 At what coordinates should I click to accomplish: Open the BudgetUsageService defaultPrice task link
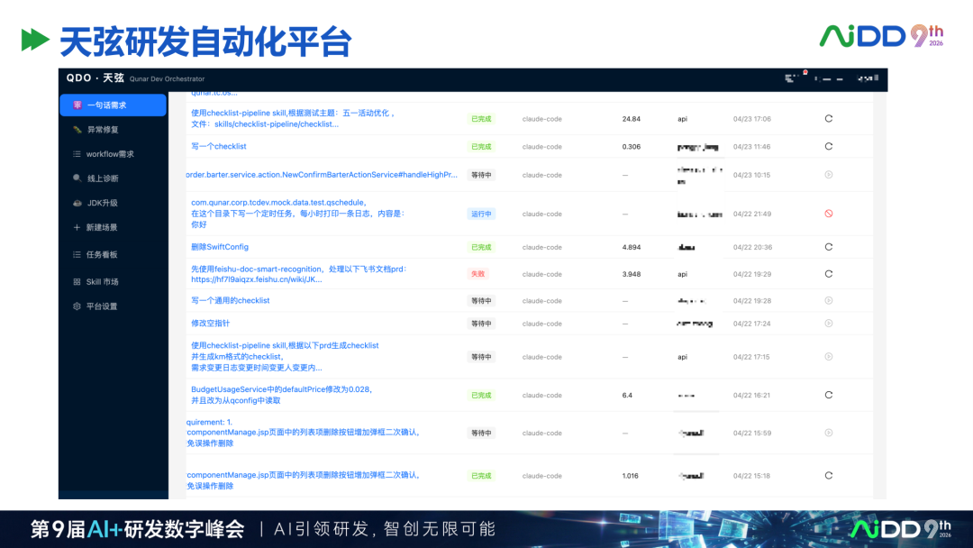click(x=282, y=395)
